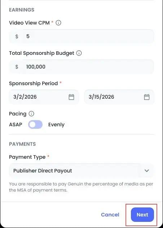This screenshot has width=163, height=228.
Task: Click the Pacing info icon
Action: 31,114
